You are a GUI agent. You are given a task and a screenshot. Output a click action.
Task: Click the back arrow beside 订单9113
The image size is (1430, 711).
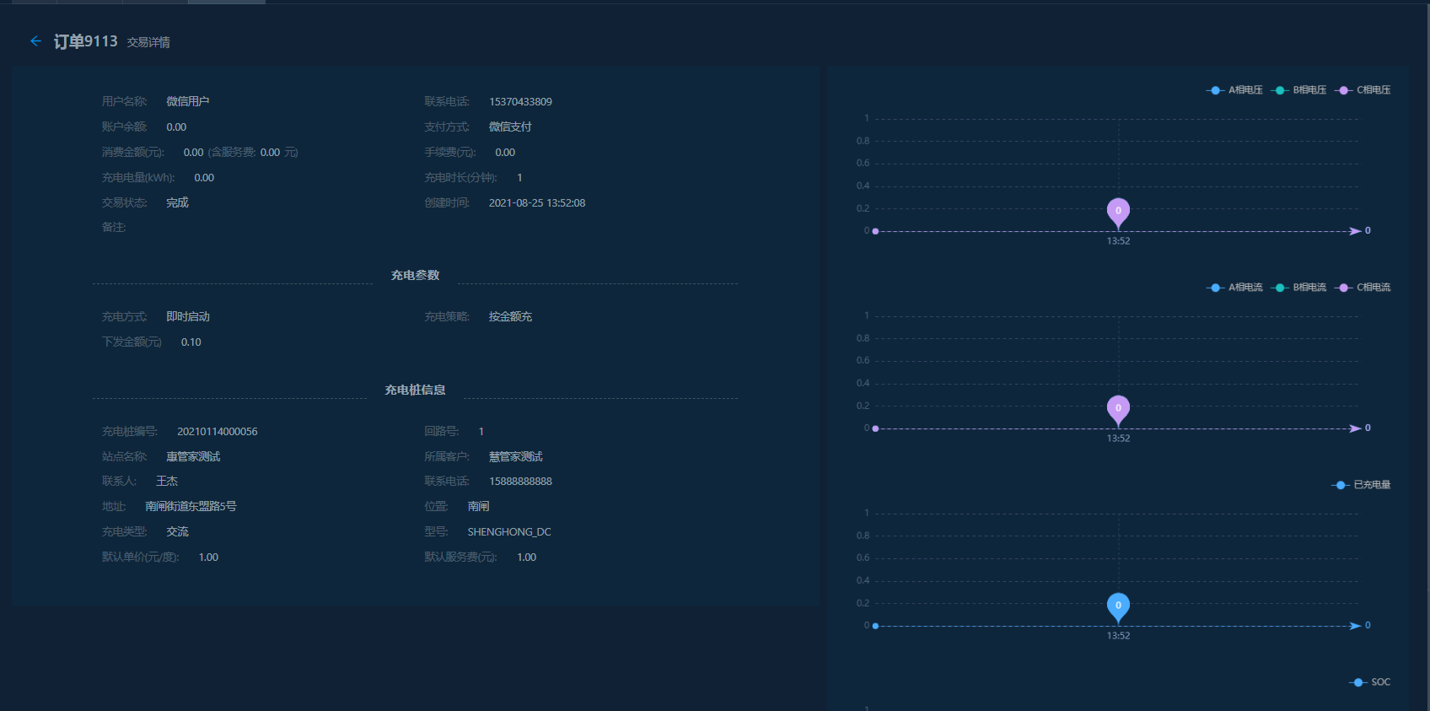tap(35, 40)
